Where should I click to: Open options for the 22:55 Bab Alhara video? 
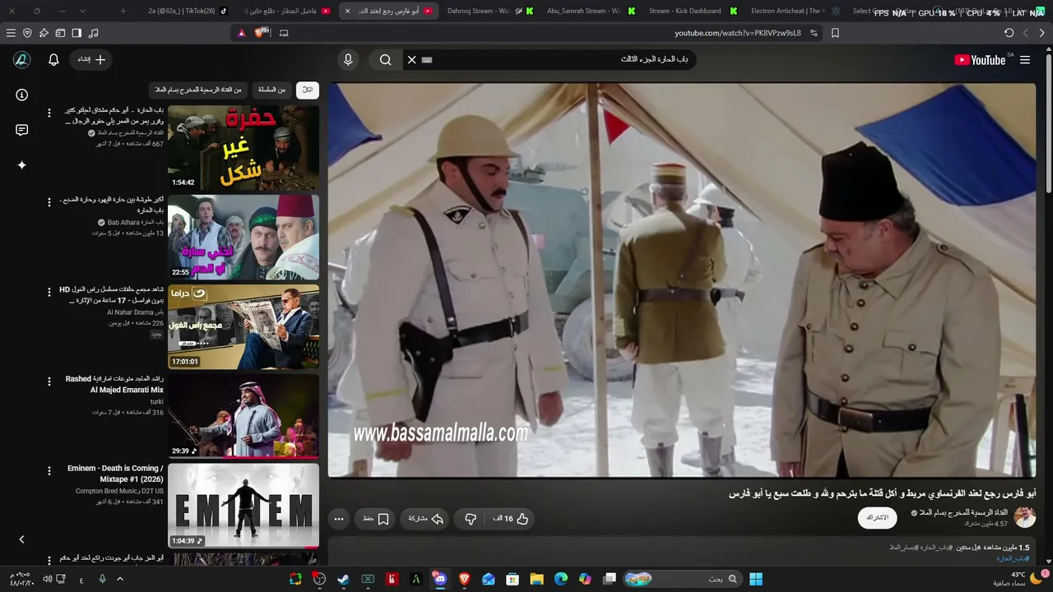click(49, 202)
